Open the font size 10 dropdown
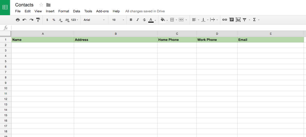 click(118, 20)
